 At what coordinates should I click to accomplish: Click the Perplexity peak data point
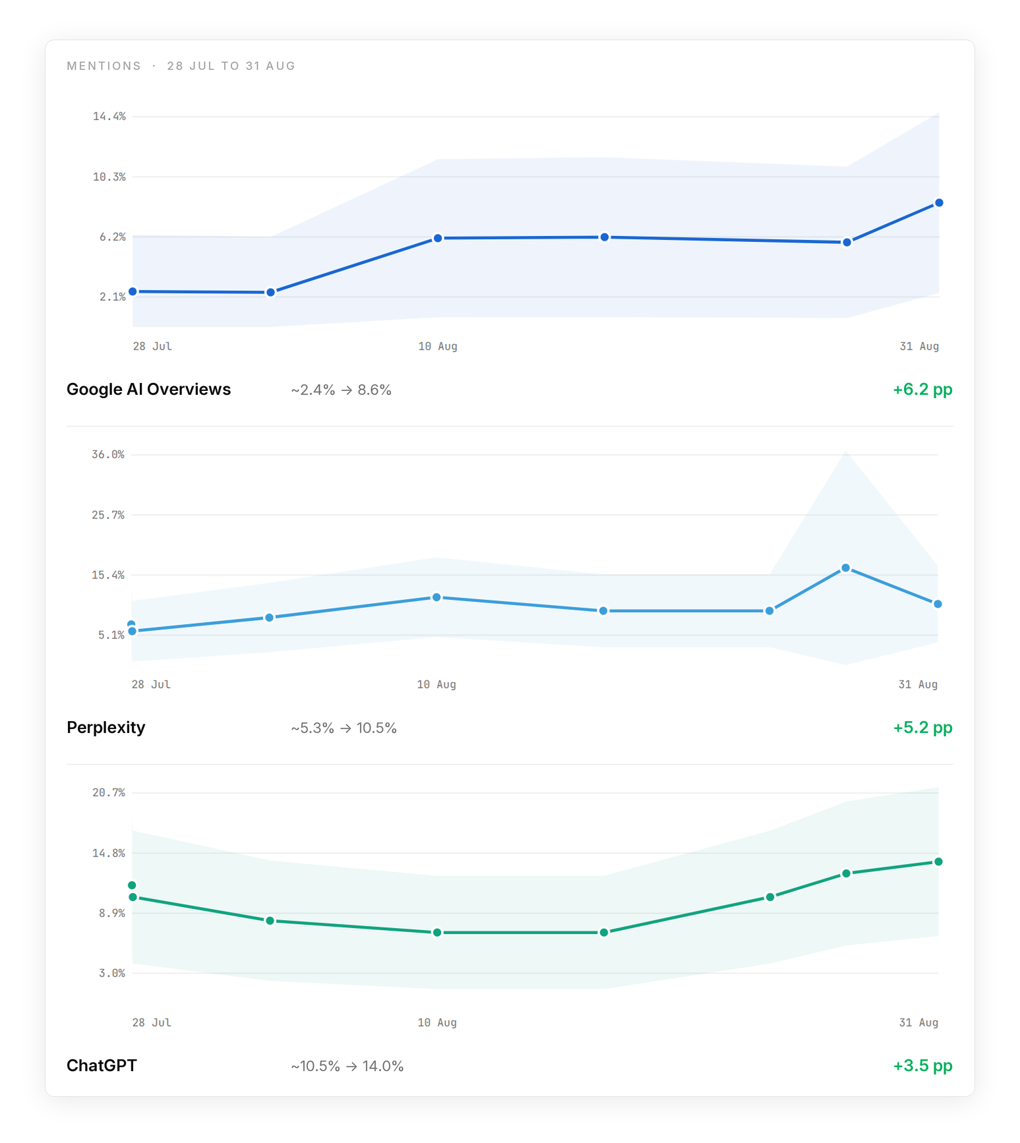click(x=845, y=568)
